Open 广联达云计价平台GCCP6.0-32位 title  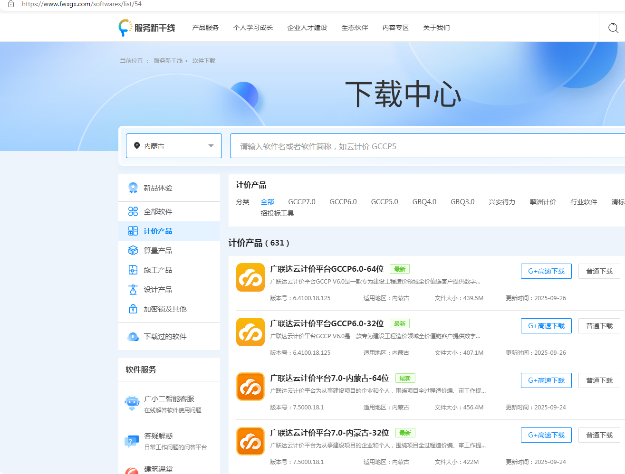click(327, 323)
